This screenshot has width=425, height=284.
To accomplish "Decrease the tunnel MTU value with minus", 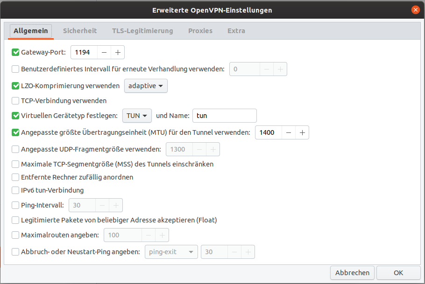I will 289,132.
